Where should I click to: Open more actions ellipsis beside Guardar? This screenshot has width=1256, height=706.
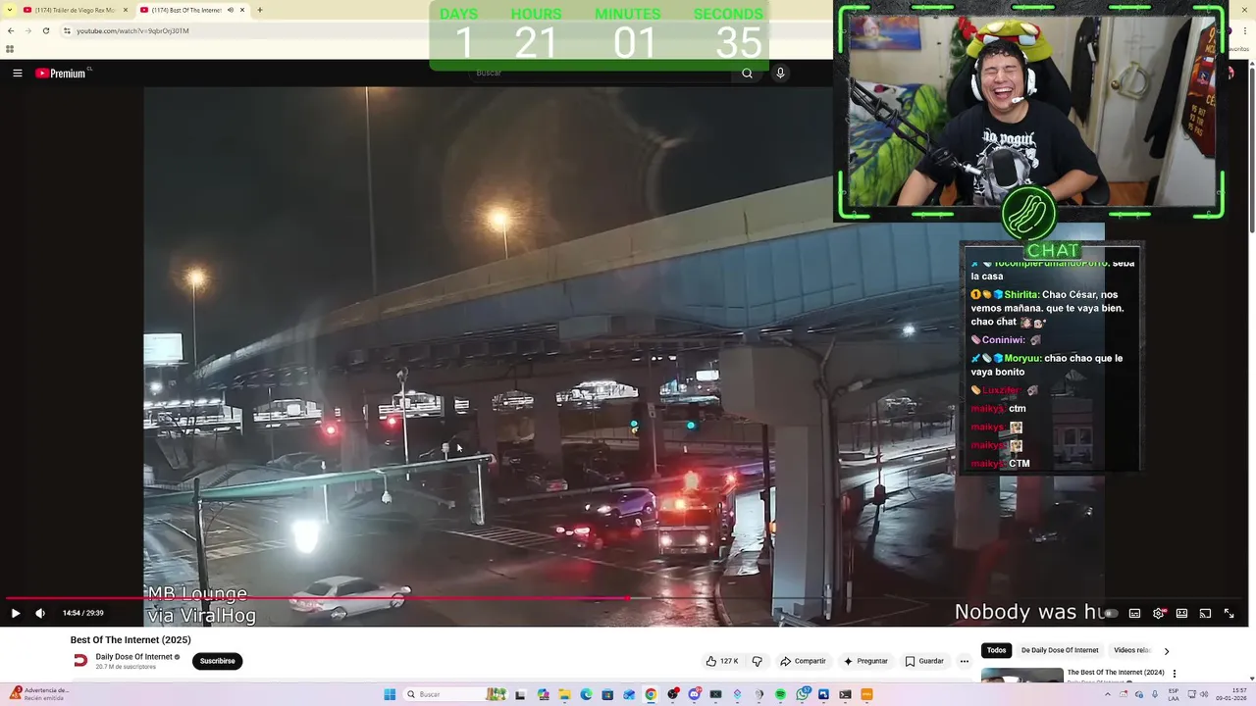click(964, 661)
